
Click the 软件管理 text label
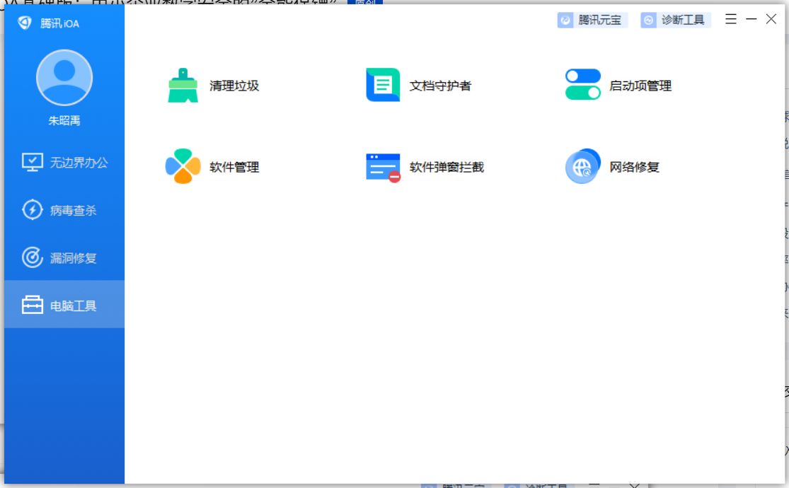[234, 167]
